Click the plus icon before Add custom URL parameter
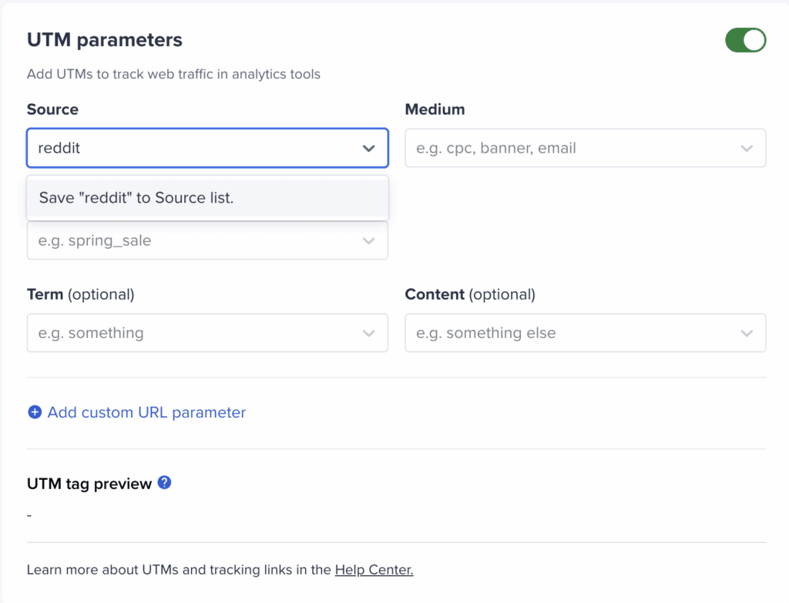 coord(35,412)
